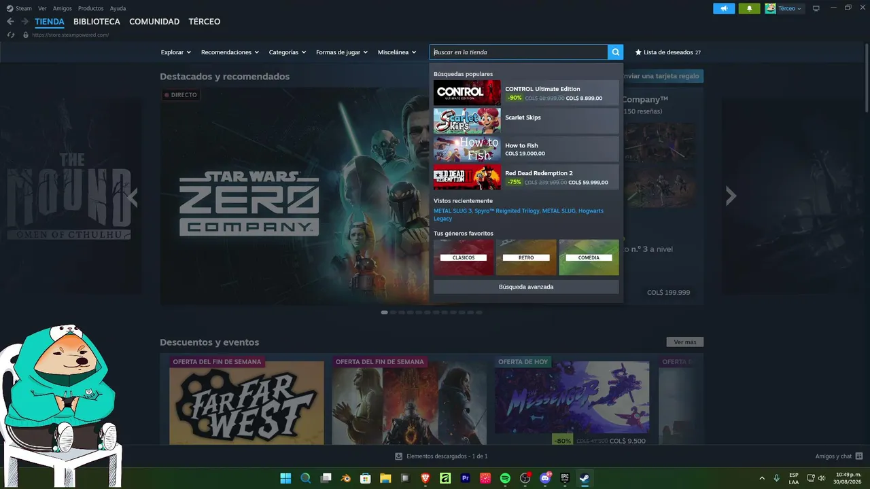
Task: Show hidden system tray icons
Action: click(762, 478)
